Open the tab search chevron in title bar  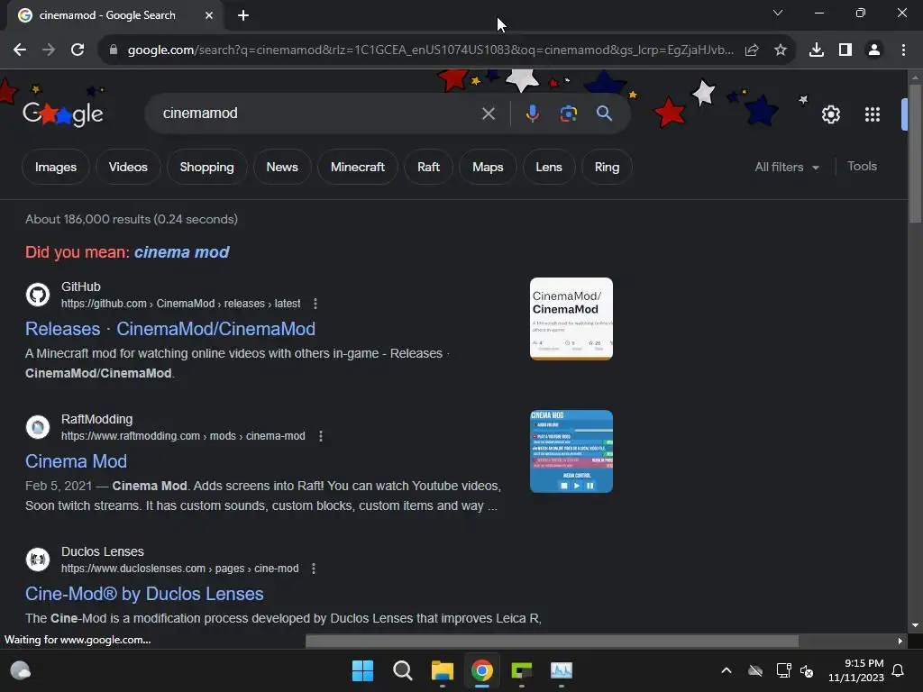[x=778, y=13]
